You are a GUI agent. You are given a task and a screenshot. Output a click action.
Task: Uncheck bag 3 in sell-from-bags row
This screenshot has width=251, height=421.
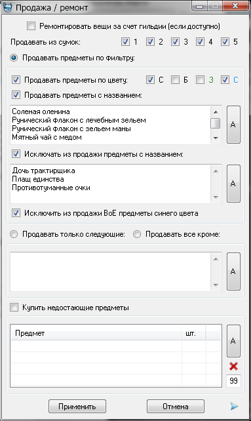pyautogui.click(x=175, y=42)
